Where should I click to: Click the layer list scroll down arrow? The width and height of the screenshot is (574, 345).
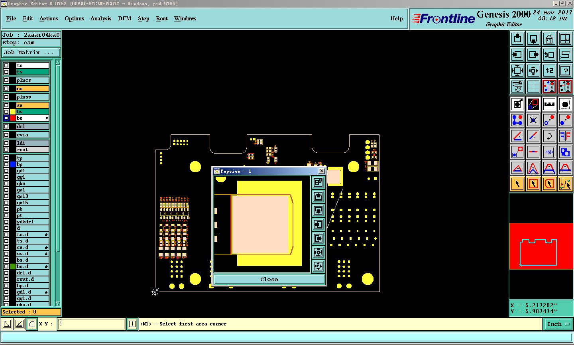pyautogui.click(x=58, y=304)
